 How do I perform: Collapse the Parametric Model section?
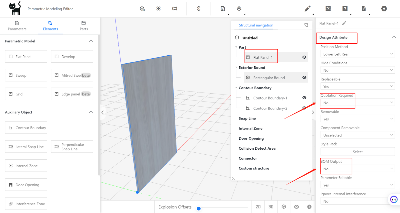point(91,41)
